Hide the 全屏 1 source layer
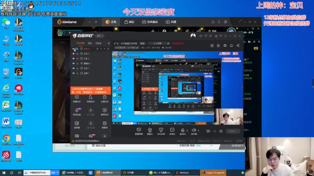Screen dimensions: 314x176 (73, 73)
